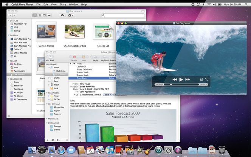This screenshot has height=157, width=251.
Task: Expand the MOBILEME section in Mail sidebar
Action: [x=47, y=119]
